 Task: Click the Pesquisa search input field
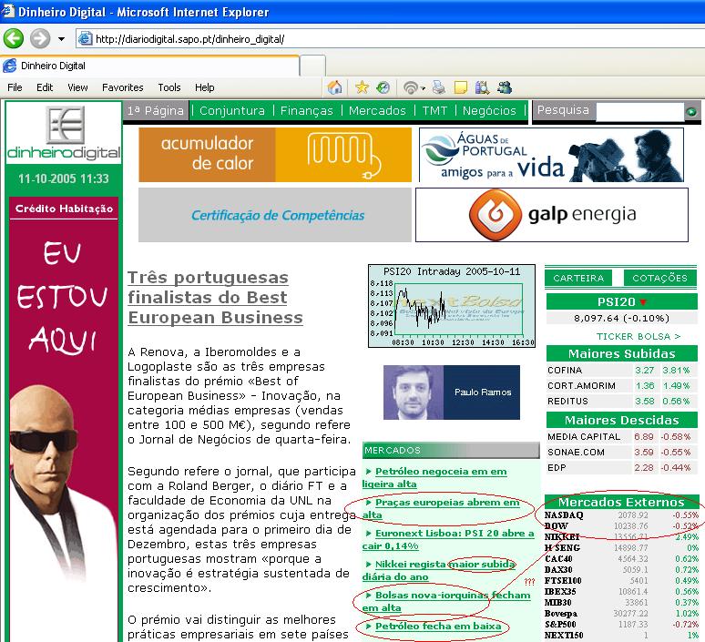[x=640, y=111]
